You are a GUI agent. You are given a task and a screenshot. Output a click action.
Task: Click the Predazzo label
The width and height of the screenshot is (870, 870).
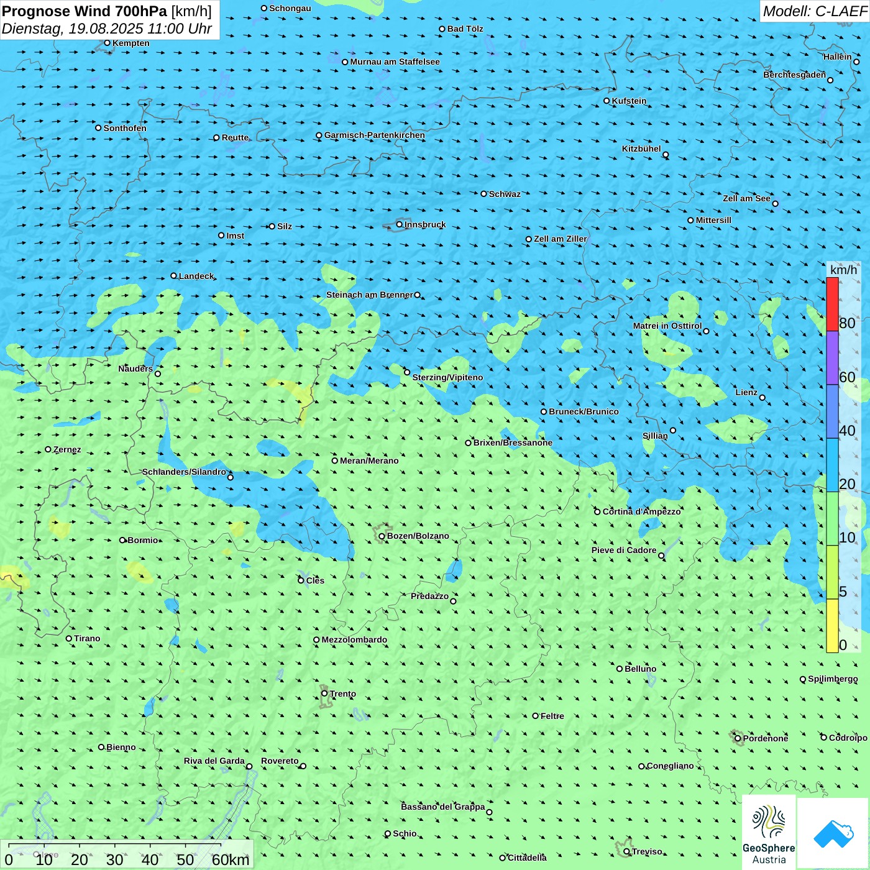(429, 596)
